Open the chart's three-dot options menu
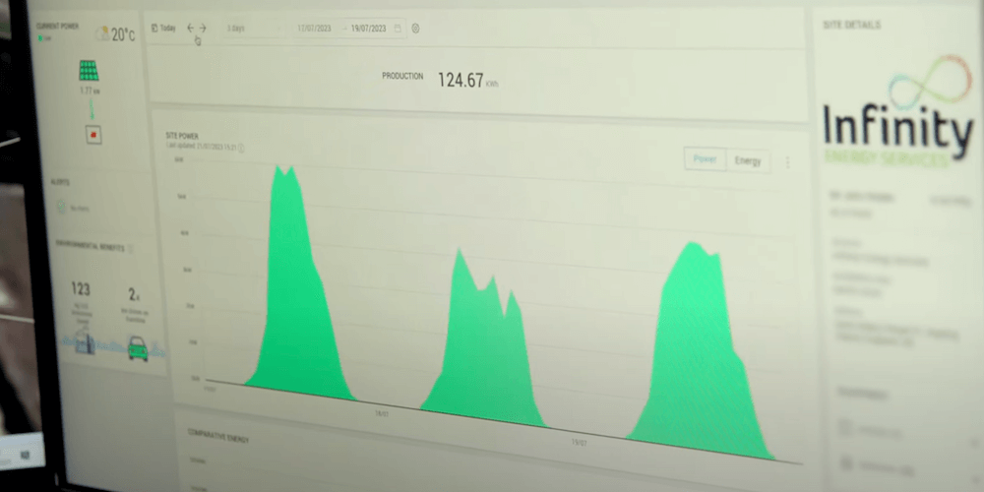 (786, 162)
